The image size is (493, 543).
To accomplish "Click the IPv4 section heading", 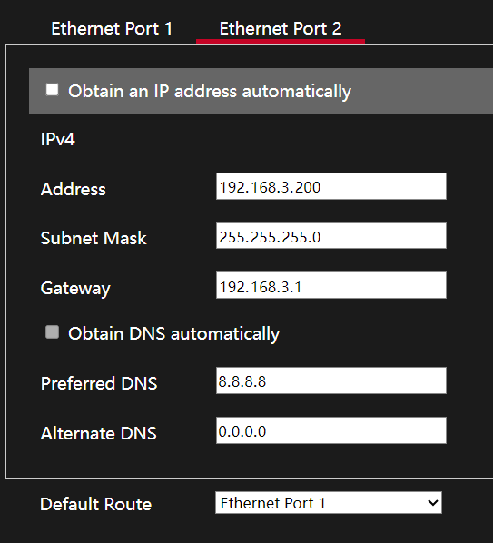I will pos(58,140).
